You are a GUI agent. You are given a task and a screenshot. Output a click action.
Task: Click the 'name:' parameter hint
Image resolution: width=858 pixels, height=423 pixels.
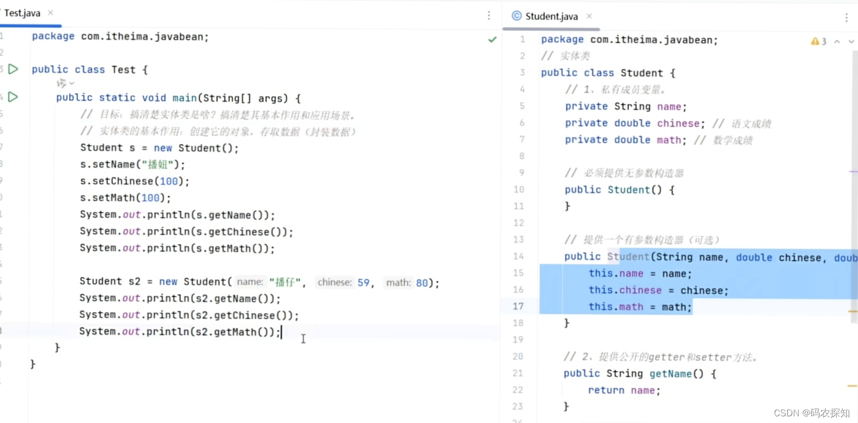(250, 282)
